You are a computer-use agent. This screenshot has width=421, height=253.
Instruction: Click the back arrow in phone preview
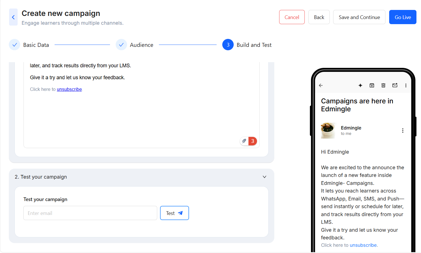click(321, 85)
